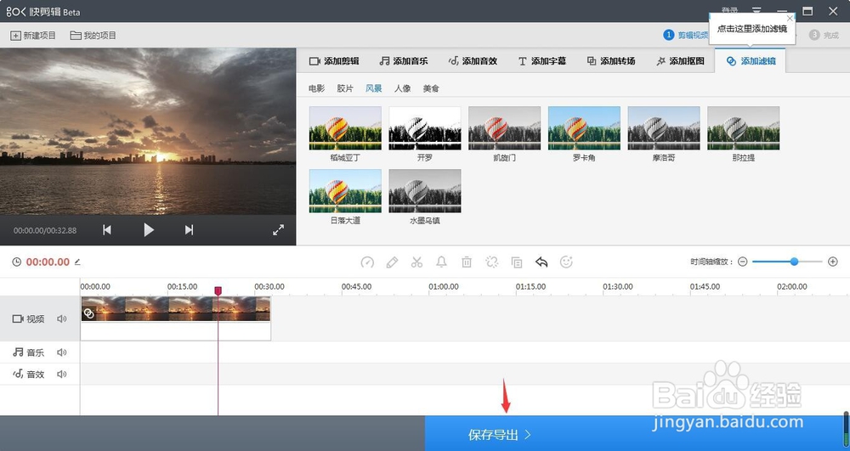Image resolution: width=850 pixels, height=451 pixels.
Task: Click the copy clip icon
Action: pyautogui.click(x=517, y=262)
